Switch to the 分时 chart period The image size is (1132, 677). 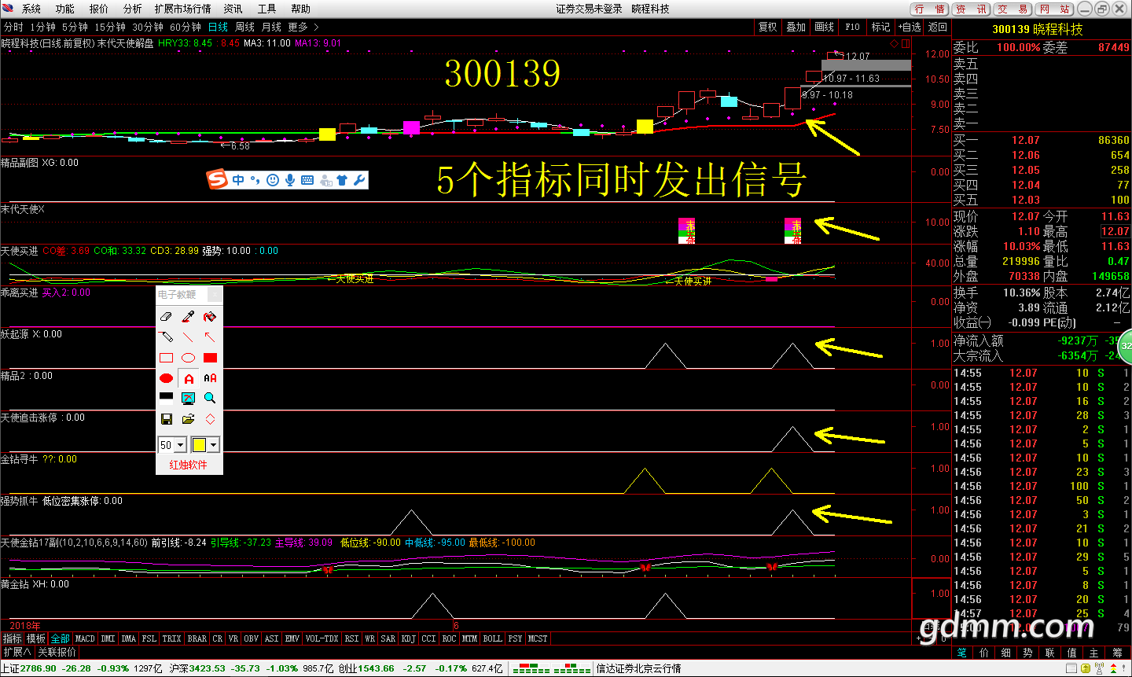pyautogui.click(x=13, y=27)
